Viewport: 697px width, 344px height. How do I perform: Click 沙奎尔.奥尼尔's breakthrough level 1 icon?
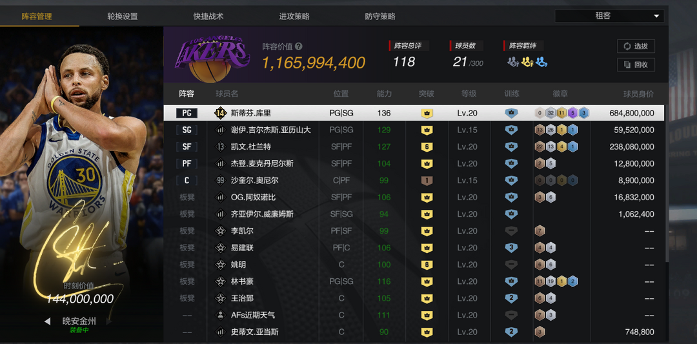[427, 181]
